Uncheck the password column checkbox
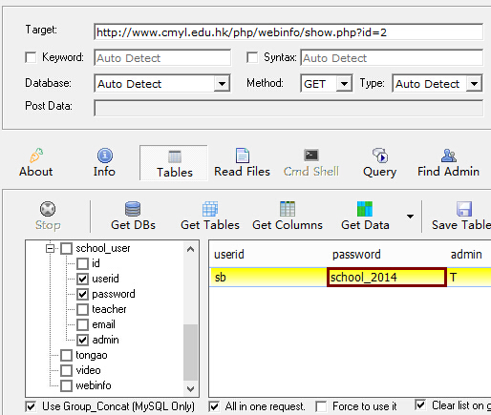This screenshot has width=491, height=415. pos(82,294)
